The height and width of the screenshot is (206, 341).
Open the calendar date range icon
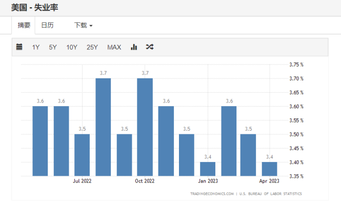(x=19, y=47)
